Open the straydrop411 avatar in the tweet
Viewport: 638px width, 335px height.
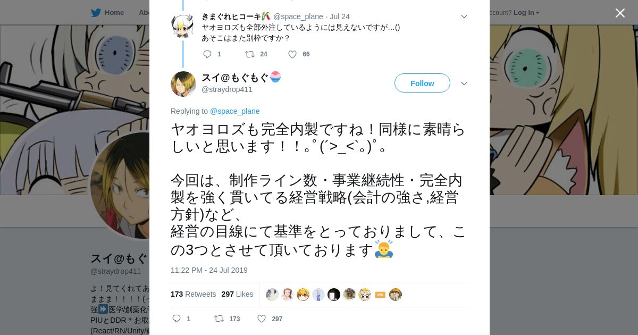tap(183, 84)
